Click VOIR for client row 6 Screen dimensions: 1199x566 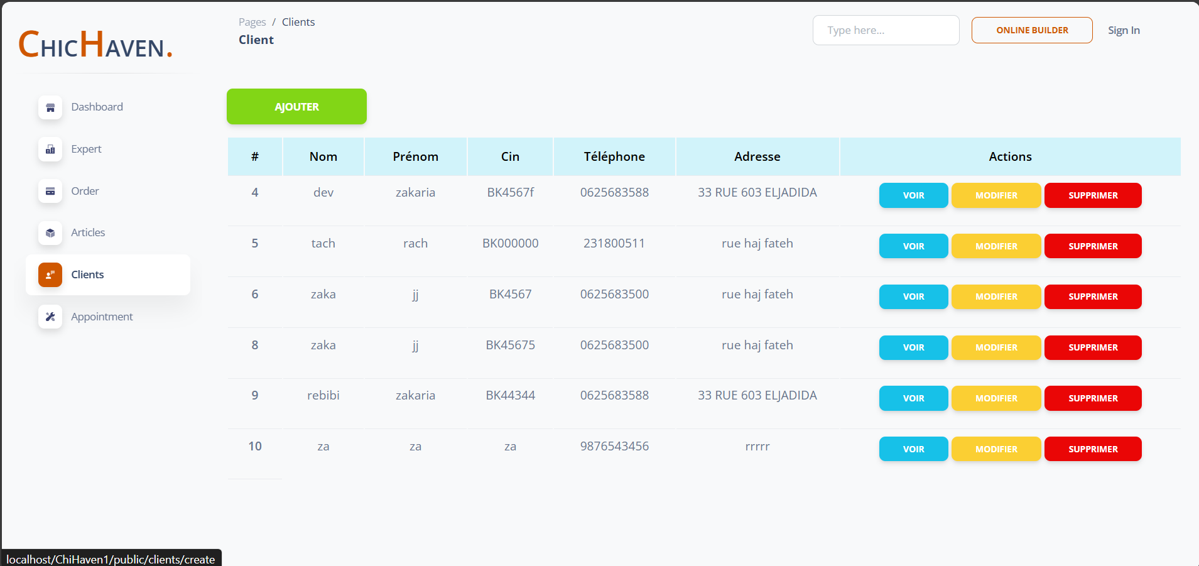(x=913, y=297)
